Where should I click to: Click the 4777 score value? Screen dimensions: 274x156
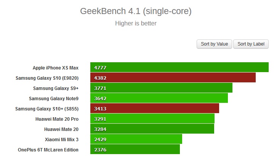[100, 68]
